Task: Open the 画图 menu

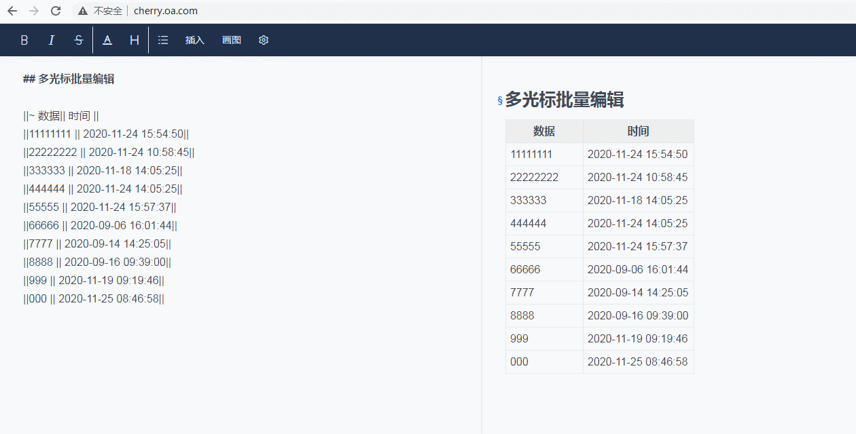Action: tap(232, 40)
